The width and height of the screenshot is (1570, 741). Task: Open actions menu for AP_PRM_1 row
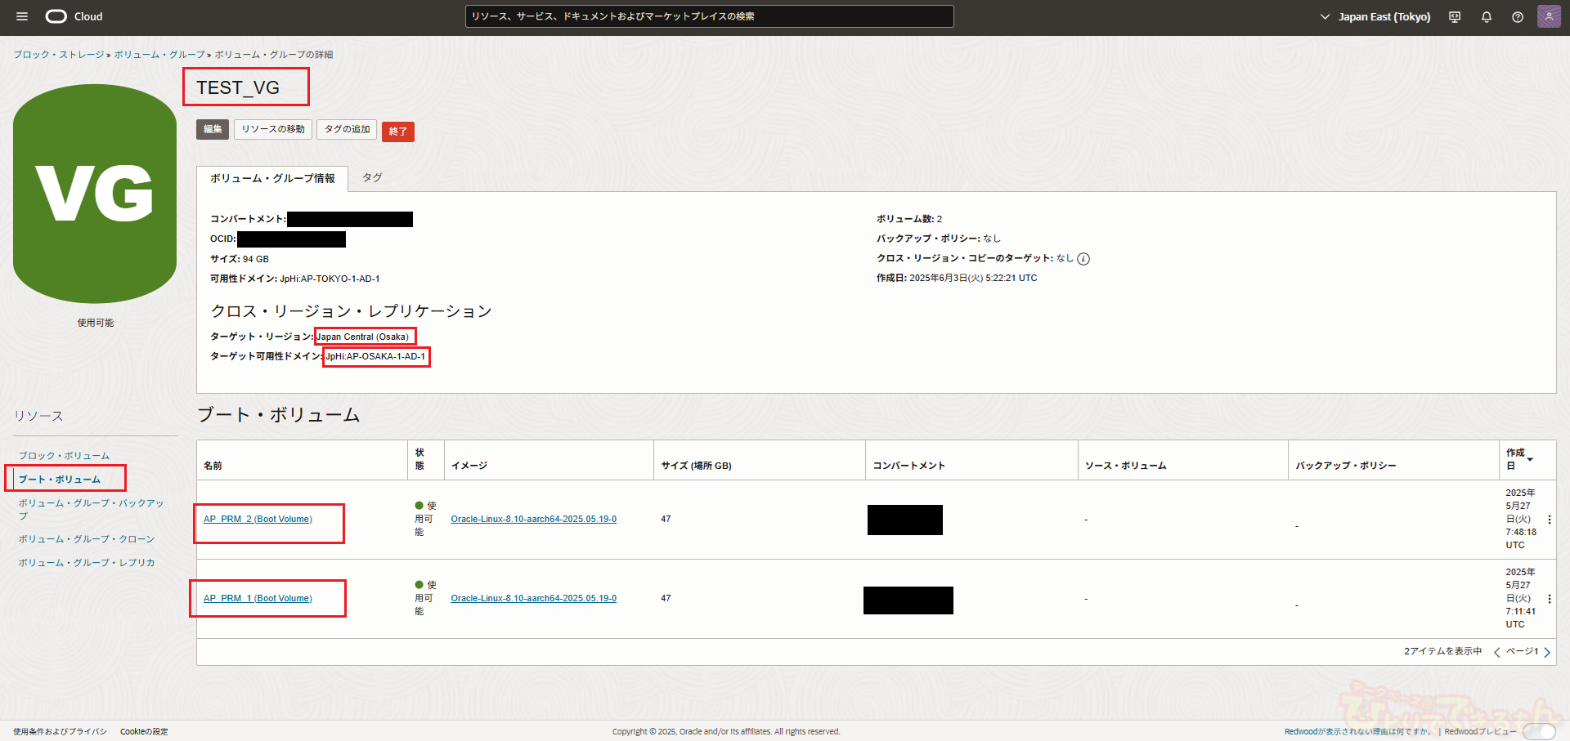coord(1549,599)
